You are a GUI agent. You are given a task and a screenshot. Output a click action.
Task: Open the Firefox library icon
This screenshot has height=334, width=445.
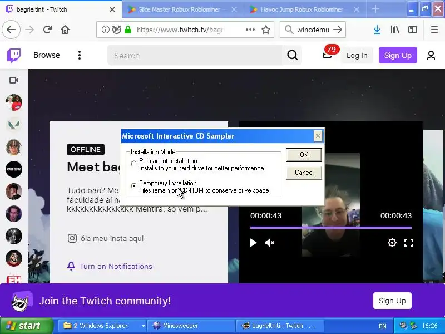(x=395, y=30)
